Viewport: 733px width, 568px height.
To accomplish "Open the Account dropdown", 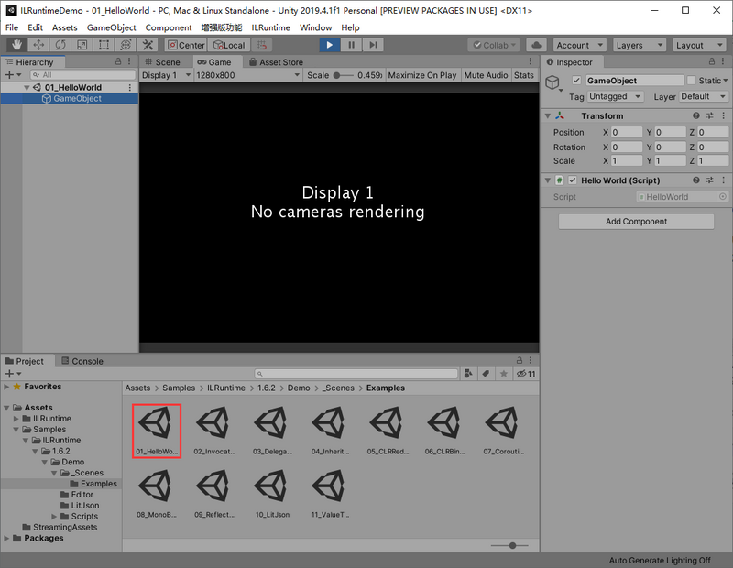I will pos(579,45).
